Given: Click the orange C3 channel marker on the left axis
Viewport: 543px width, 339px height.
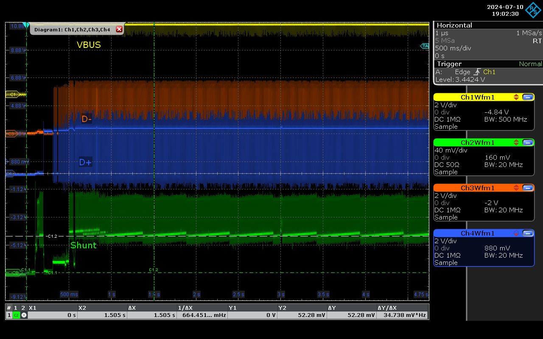Looking at the screenshot, I should click(11, 134).
